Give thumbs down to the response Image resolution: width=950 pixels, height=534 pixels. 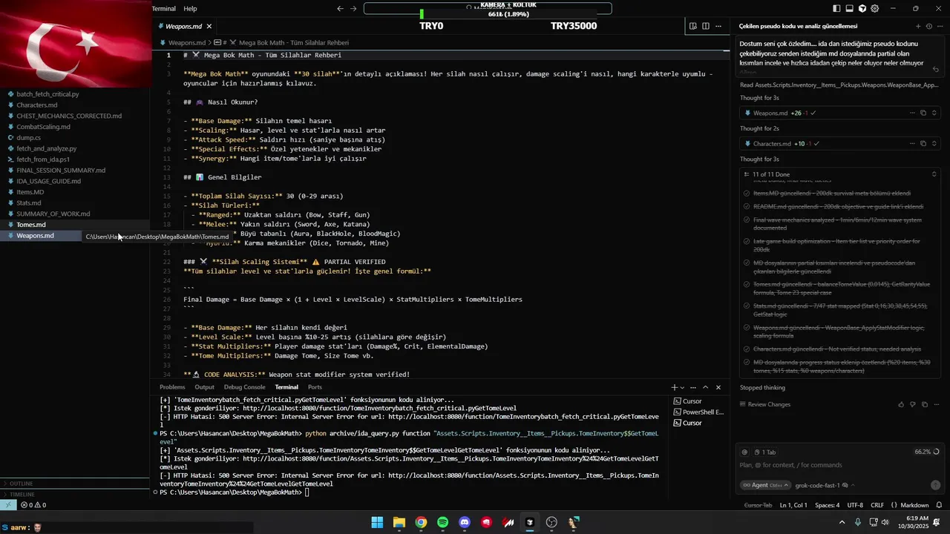[x=913, y=404]
